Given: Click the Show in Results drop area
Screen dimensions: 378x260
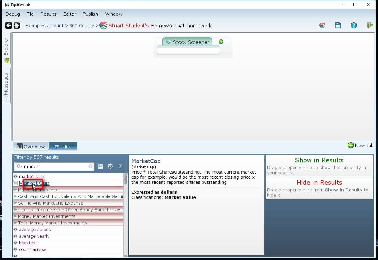Looking at the screenshot, I should [320, 166].
